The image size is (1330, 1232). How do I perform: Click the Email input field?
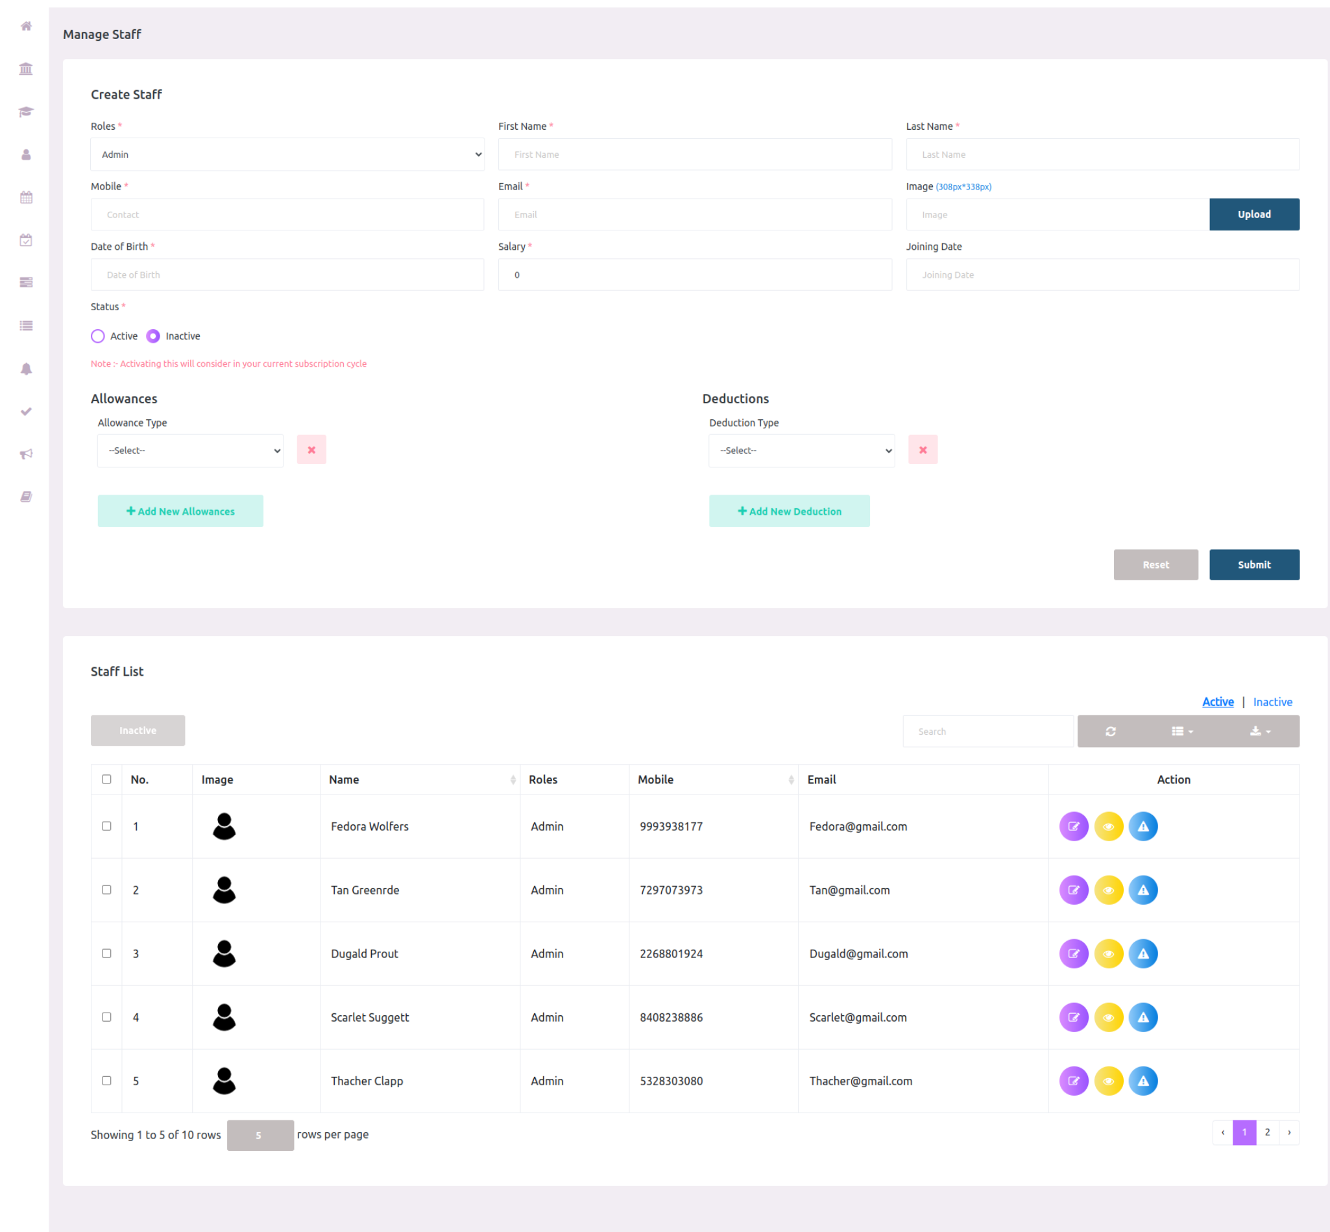click(695, 215)
